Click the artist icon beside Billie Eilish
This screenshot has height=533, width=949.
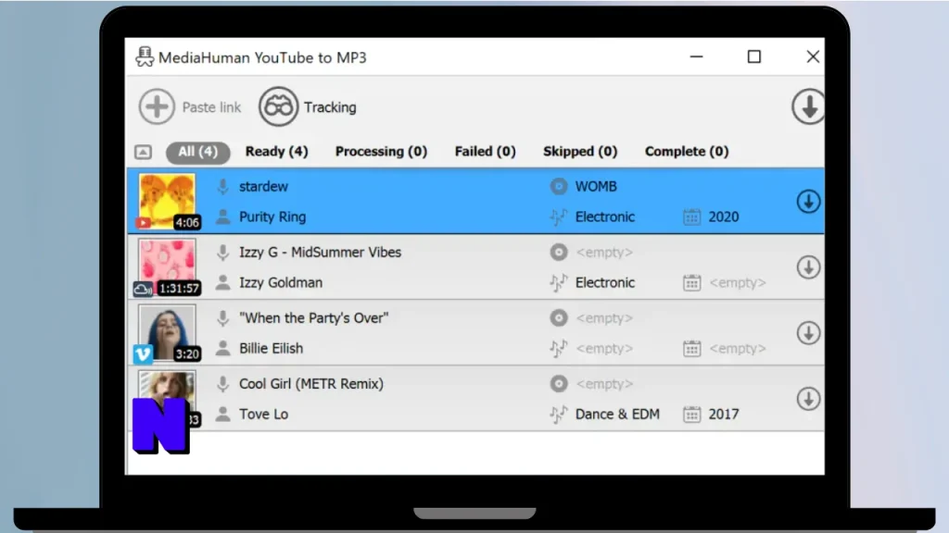point(222,349)
